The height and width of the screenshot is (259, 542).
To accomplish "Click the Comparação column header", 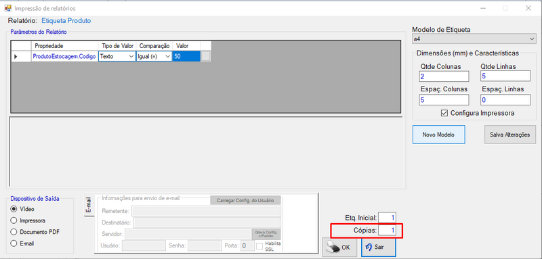I will click(x=154, y=46).
